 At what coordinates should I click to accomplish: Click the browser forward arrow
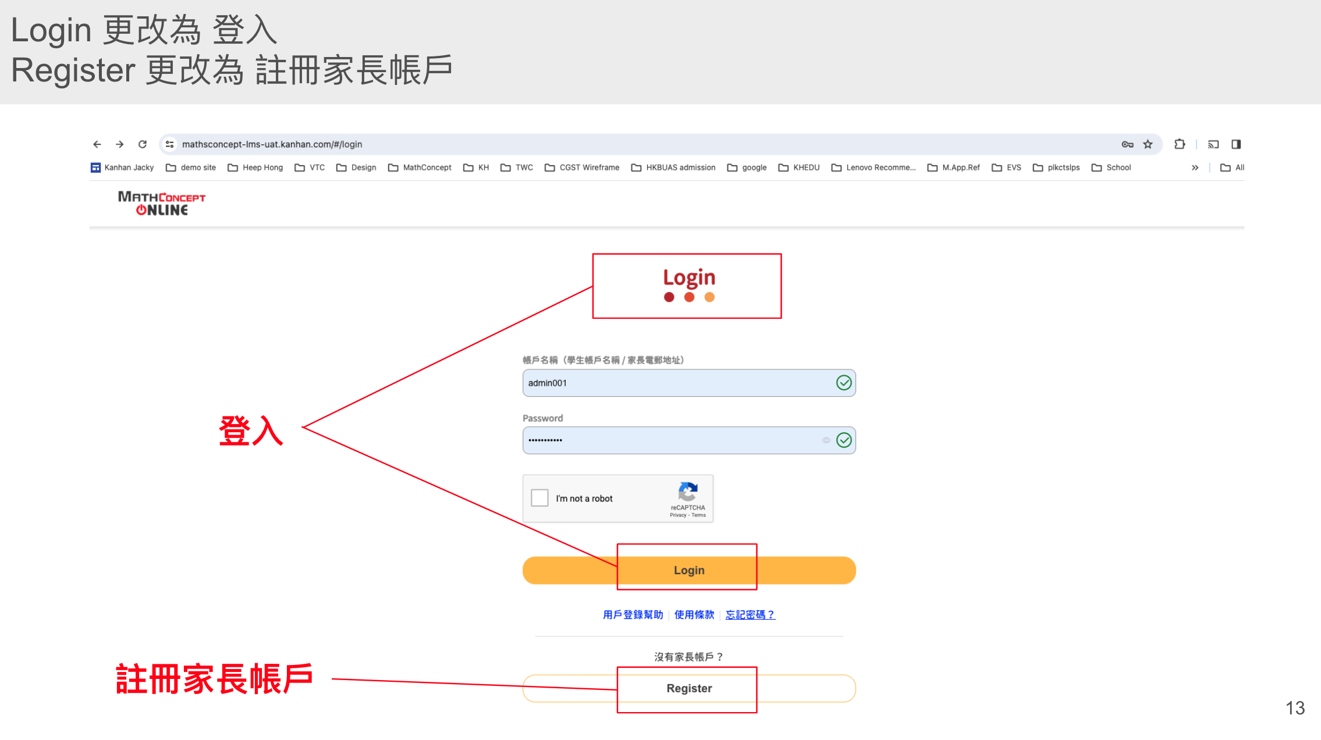pos(120,144)
